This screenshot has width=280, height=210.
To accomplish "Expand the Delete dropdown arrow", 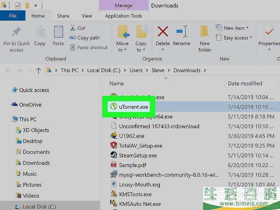I will coord(163,50).
